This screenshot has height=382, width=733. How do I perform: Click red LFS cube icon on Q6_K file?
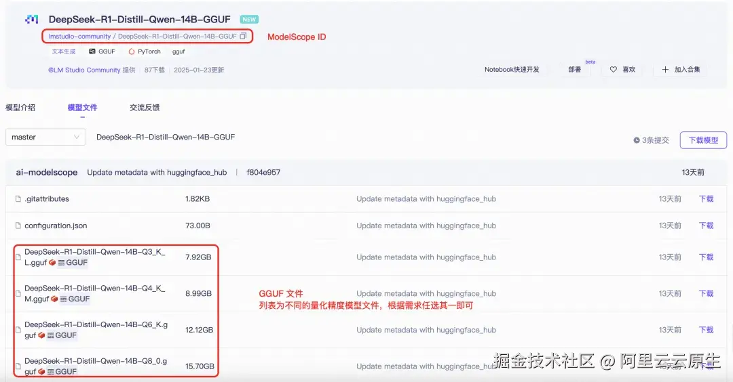click(41, 335)
